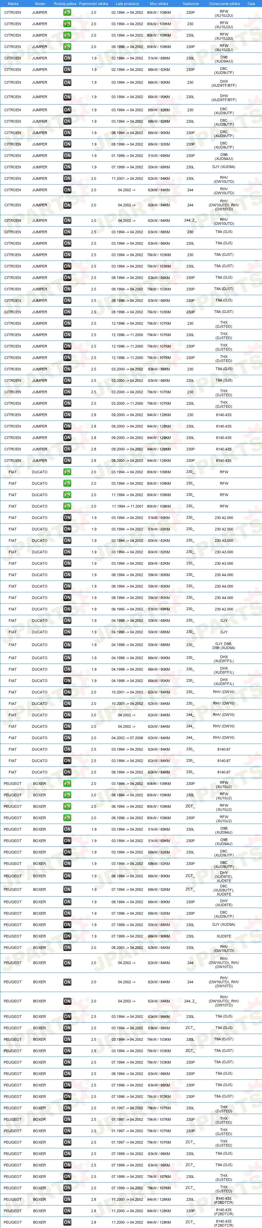Viewport: 262px width, 1228px height.
Task: Click ON icon in Peugeot Boxer 07.1994 1.9 row
Action: coord(67,889)
